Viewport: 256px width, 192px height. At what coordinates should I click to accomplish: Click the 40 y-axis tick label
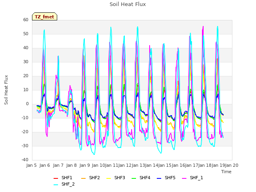26,48
